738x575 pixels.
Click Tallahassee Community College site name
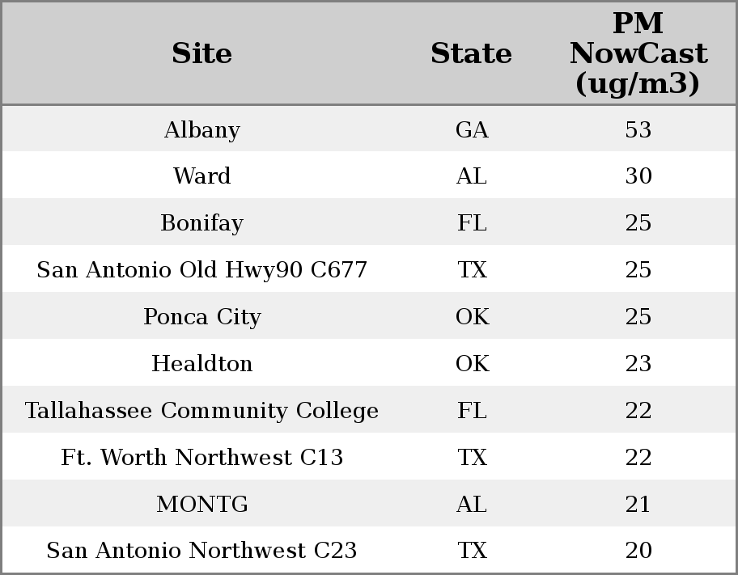201,411
